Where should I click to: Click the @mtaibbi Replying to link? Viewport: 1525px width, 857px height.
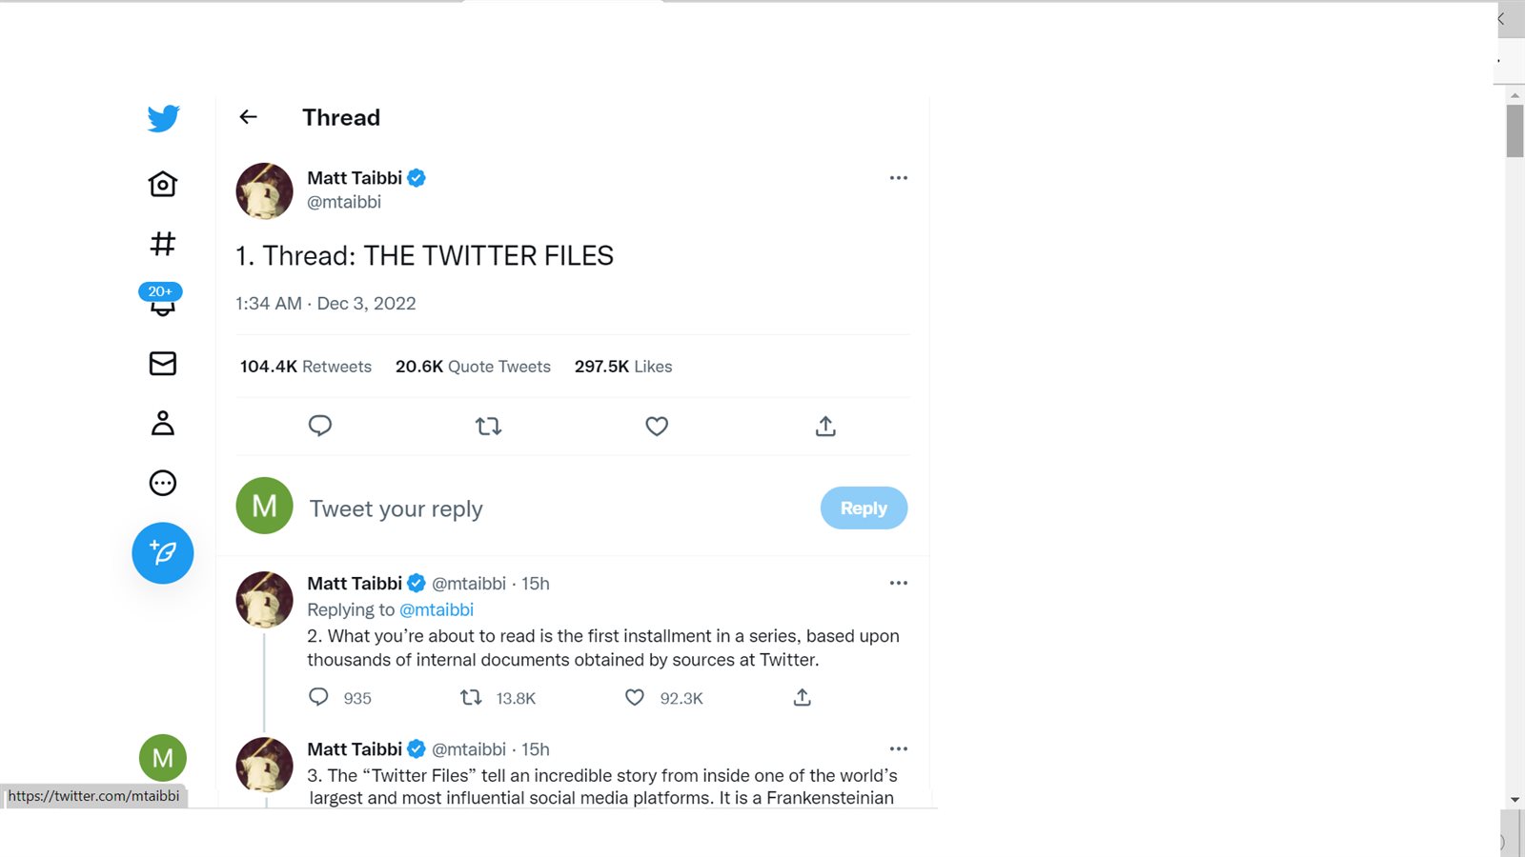coord(437,609)
